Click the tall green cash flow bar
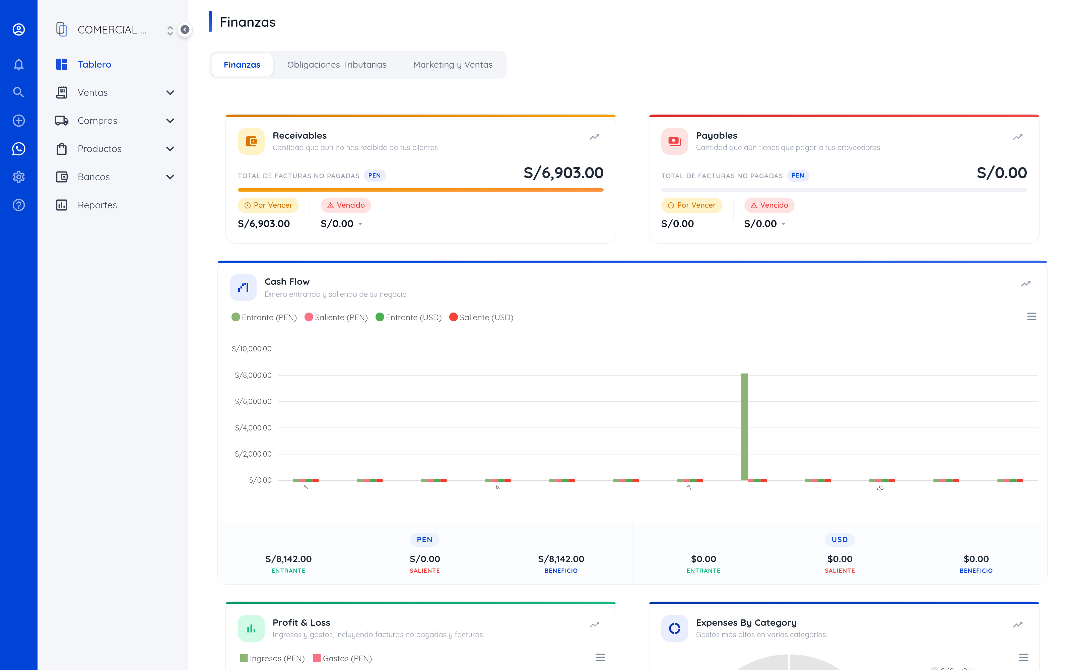 744,427
